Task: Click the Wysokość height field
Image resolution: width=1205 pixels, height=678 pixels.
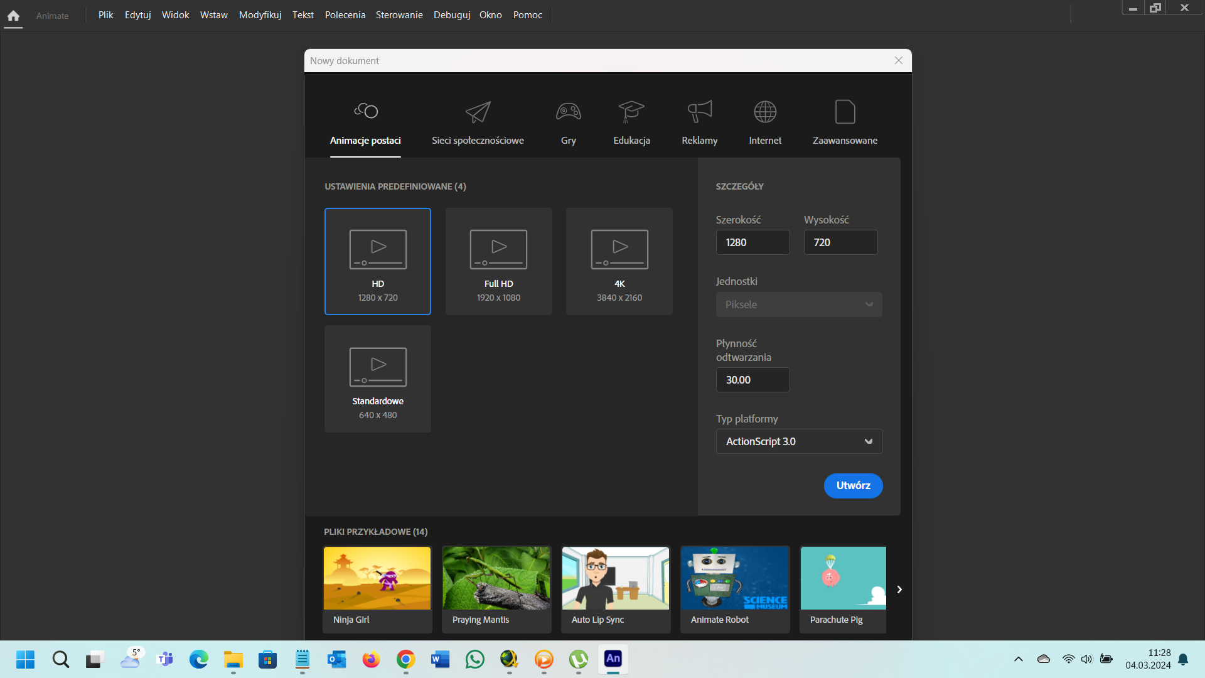Action: [841, 242]
